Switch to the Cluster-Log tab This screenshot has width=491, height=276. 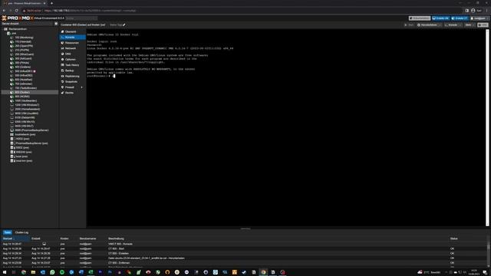pos(21,232)
